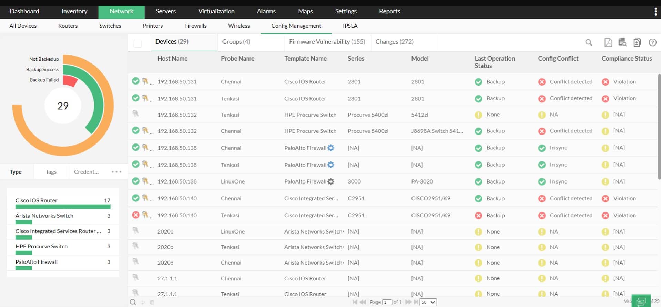Screen dimensions: 661x307
Task: Open the Credent... filter tab
Action: click(86, 172)
